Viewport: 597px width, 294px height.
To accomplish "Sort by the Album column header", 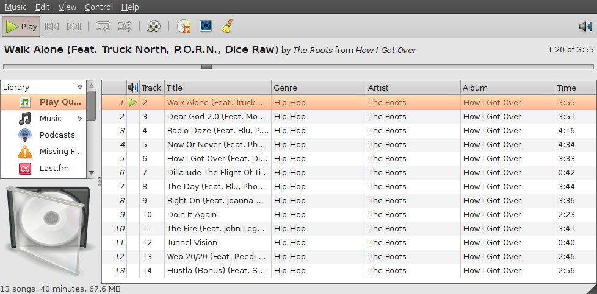I will [508, 88].
